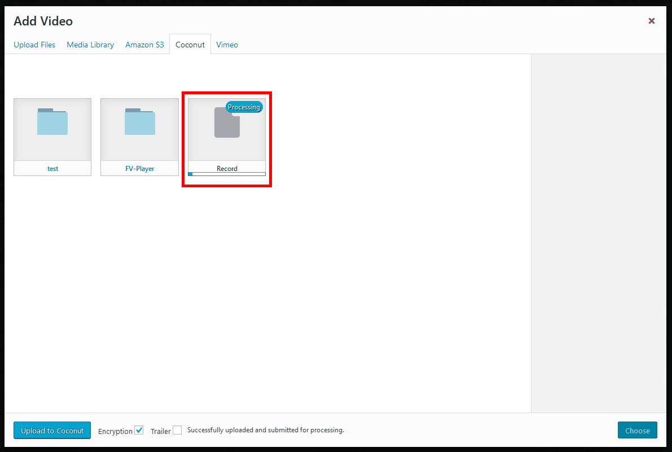
Task: Click the Choose button
Action: tap(637, 431)
